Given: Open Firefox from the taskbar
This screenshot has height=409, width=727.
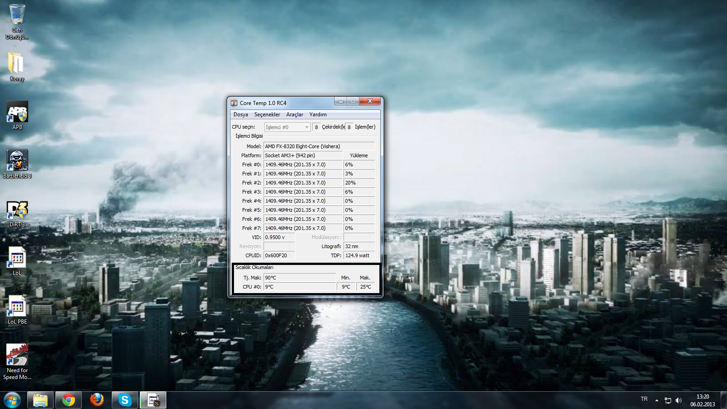Looking at the screenshot, I should (x=97, y=400).
